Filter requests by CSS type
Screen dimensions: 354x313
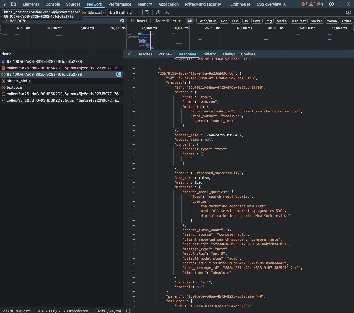[236, 21]
